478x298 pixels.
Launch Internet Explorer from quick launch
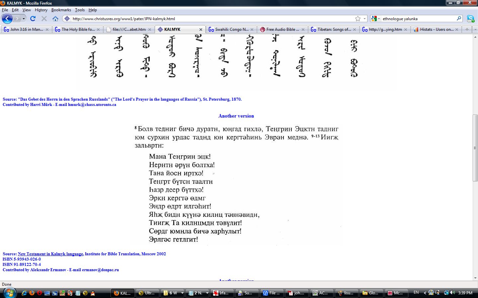(x=24, y=293)
